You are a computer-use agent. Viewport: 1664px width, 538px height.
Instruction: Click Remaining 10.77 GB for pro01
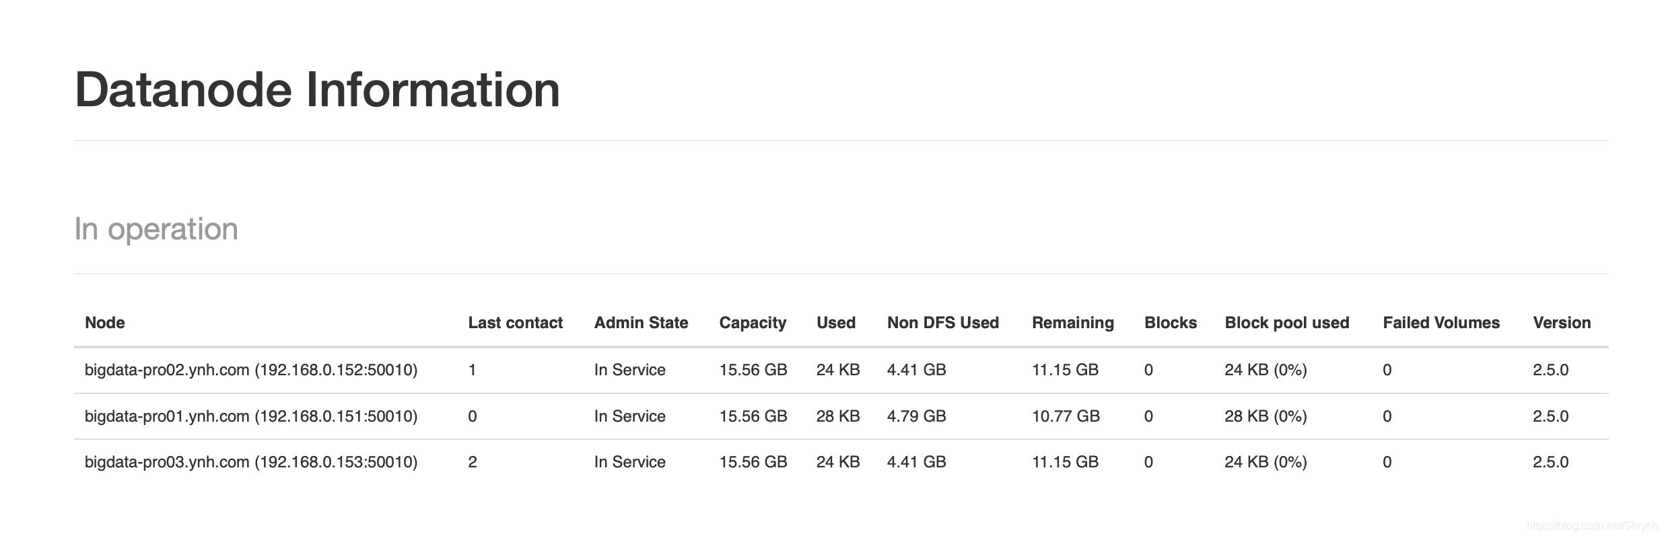click(1066, 416)
